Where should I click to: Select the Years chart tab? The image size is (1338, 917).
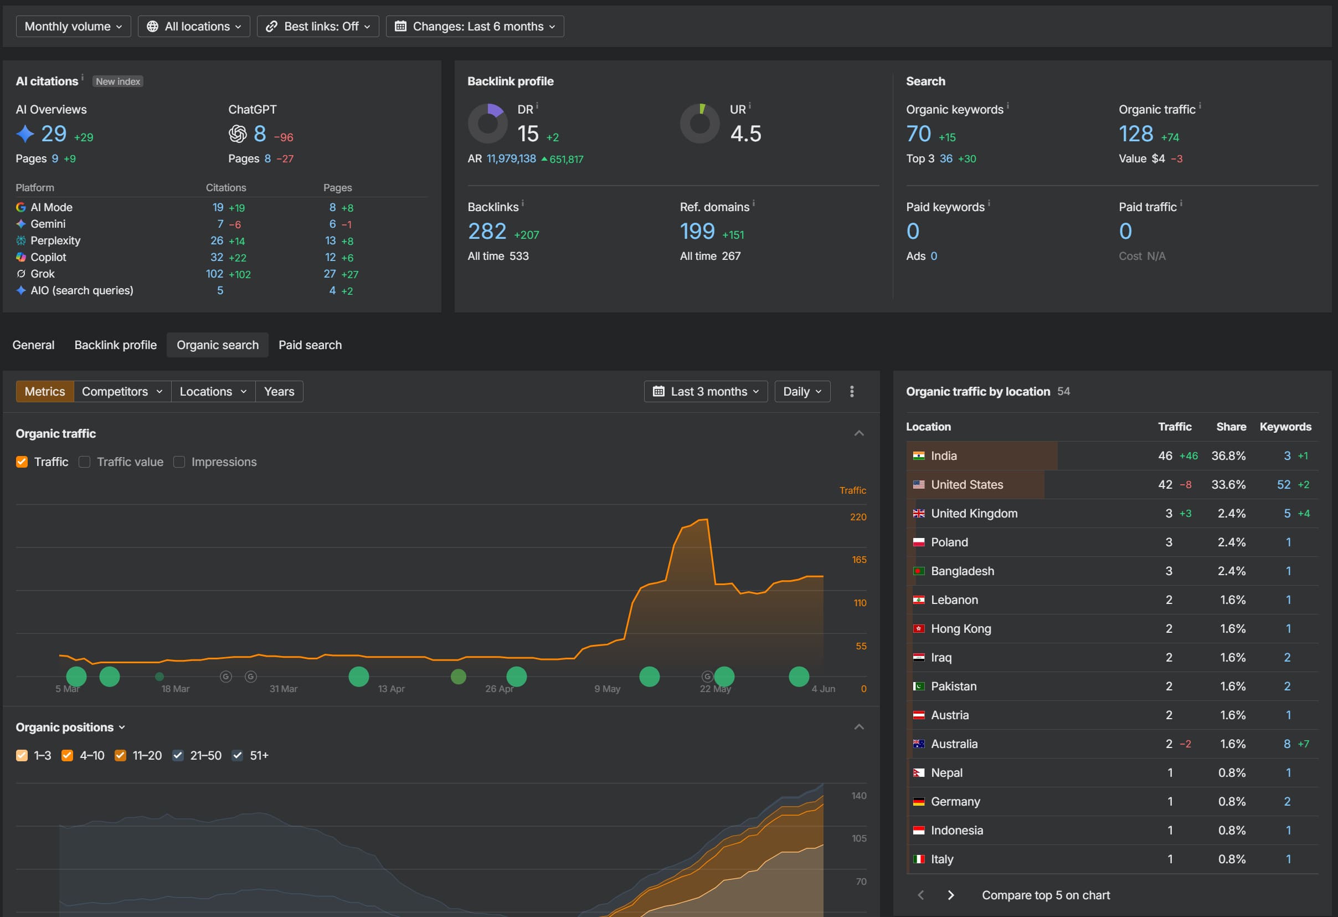(279, 392)
